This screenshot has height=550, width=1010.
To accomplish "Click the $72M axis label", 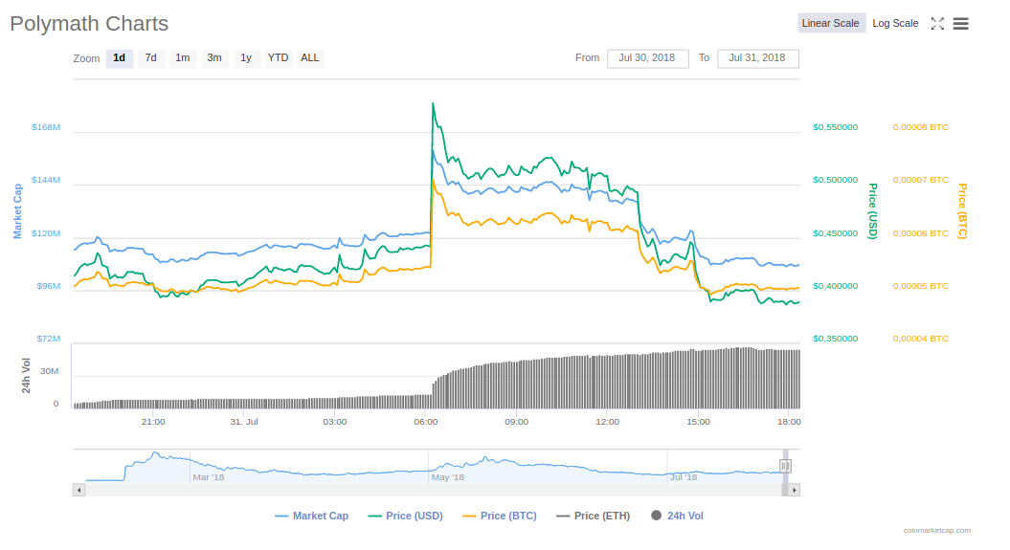I will [x=48, y=339].
